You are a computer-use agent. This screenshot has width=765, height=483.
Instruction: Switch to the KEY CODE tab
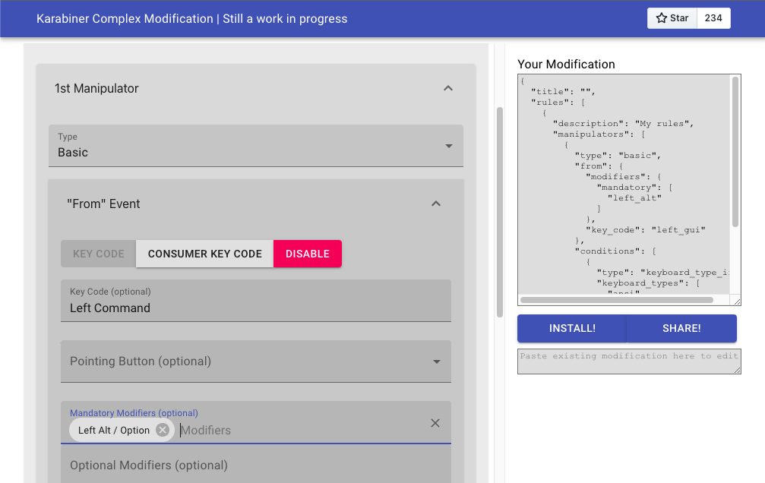[x=99, y=254]
